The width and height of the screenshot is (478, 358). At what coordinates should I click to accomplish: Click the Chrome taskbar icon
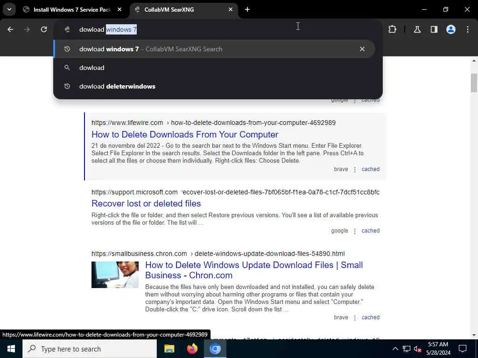click(215, 349)
